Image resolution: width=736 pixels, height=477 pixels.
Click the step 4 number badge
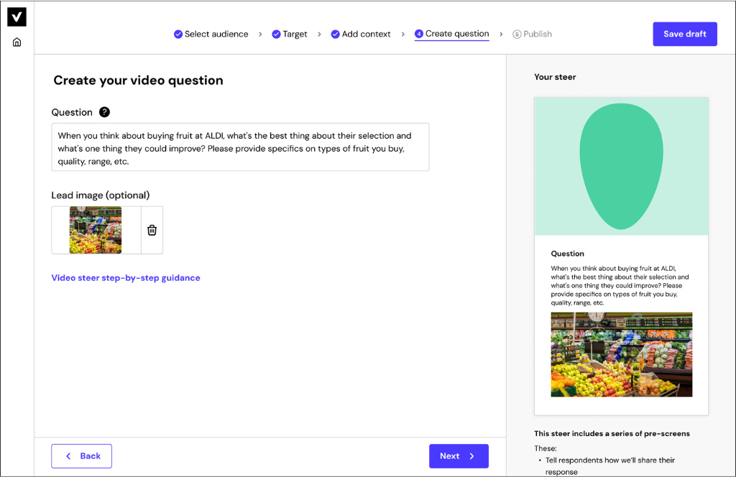pos(419,34)
